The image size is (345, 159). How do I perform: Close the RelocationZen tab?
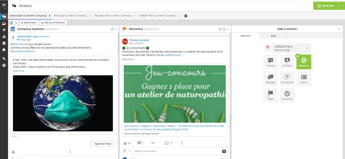pos(135,16)
